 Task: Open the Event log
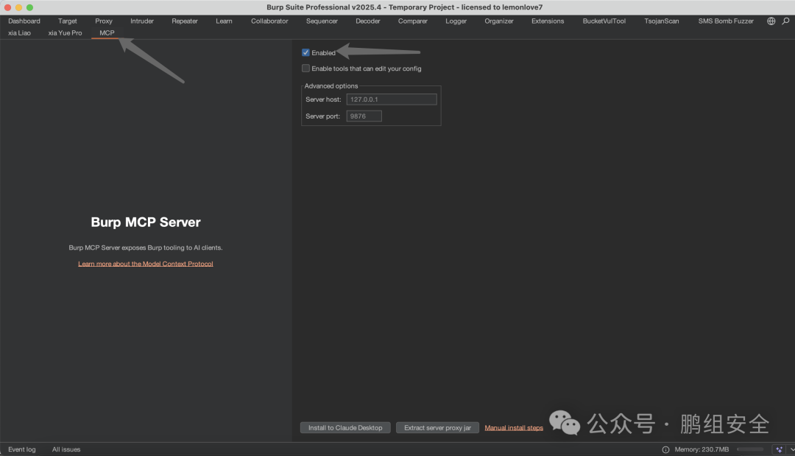click(22, 449)
